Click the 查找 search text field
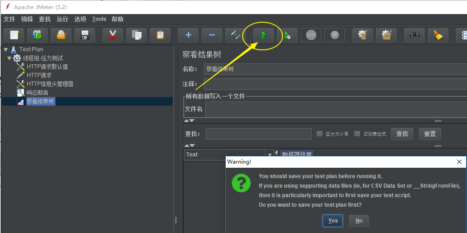Image resolution: width=467 pixels, height=233 pixels. [258, 134]
